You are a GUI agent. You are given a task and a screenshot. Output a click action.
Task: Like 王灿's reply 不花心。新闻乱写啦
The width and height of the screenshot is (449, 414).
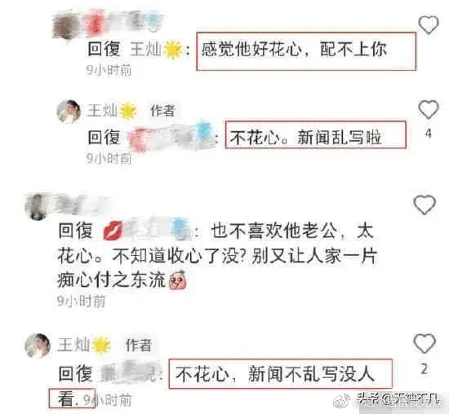point(429,109)
